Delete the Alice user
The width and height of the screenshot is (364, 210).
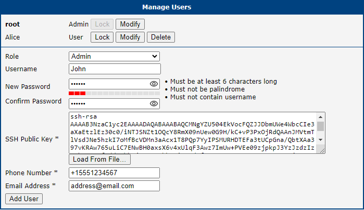[x=161, y=37]
